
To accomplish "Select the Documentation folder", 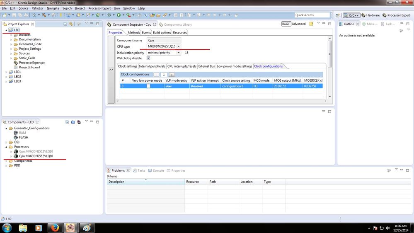I will click(29, 39).
